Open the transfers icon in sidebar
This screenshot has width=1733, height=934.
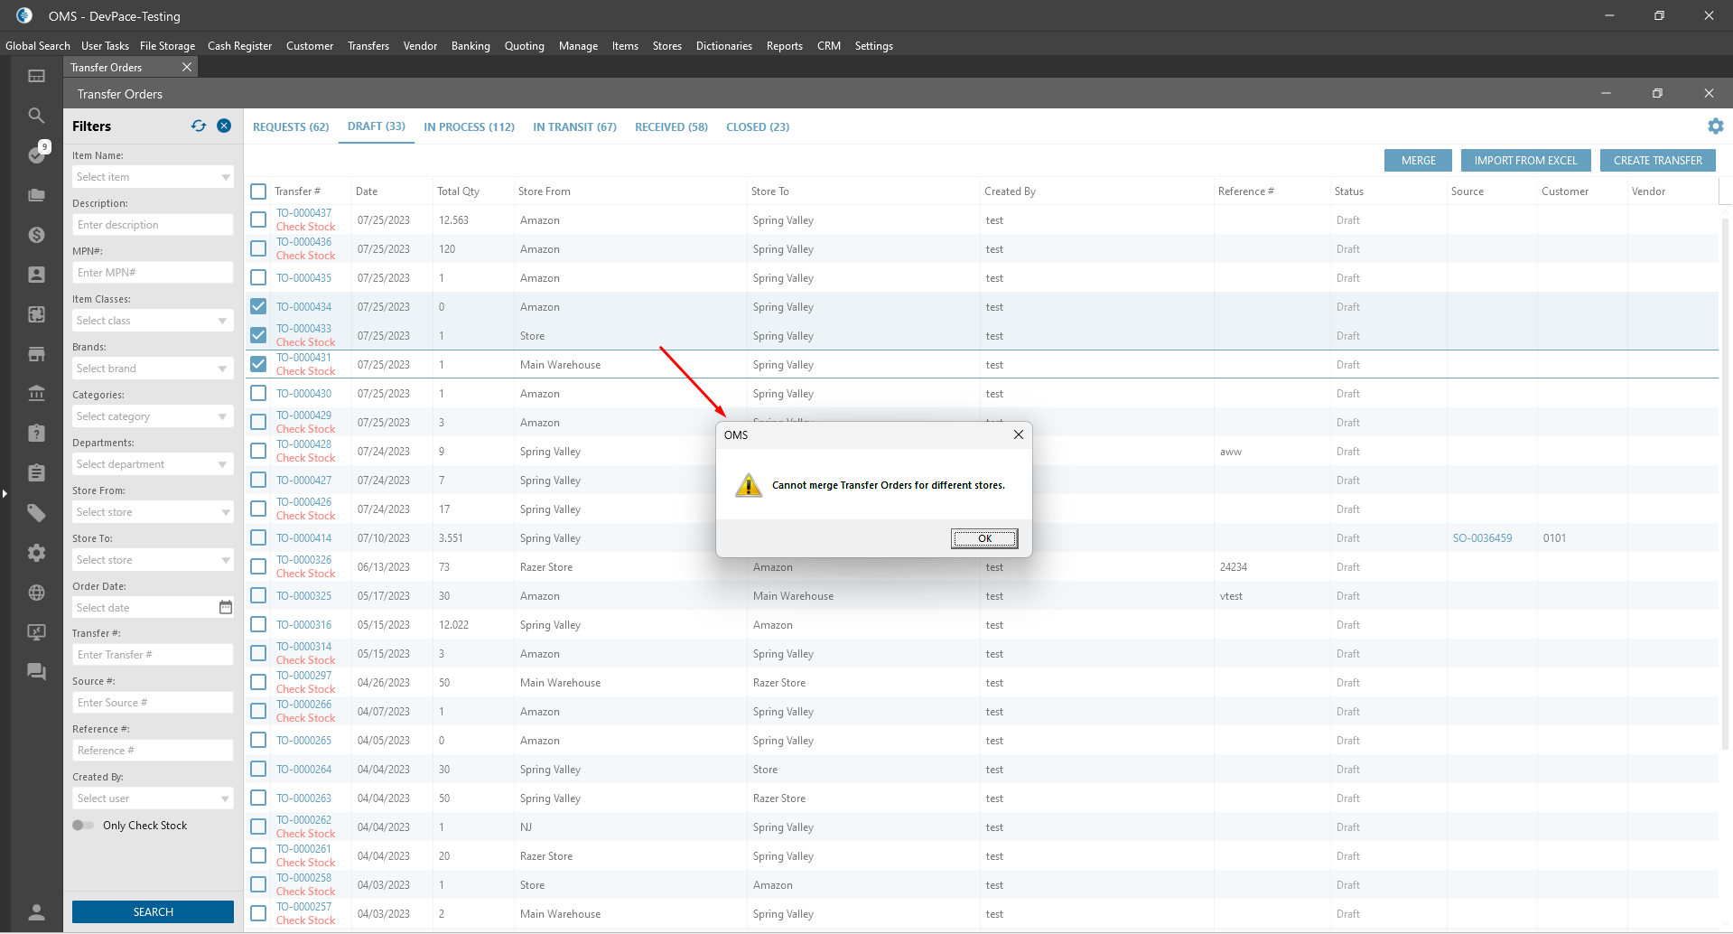[36, 314]
